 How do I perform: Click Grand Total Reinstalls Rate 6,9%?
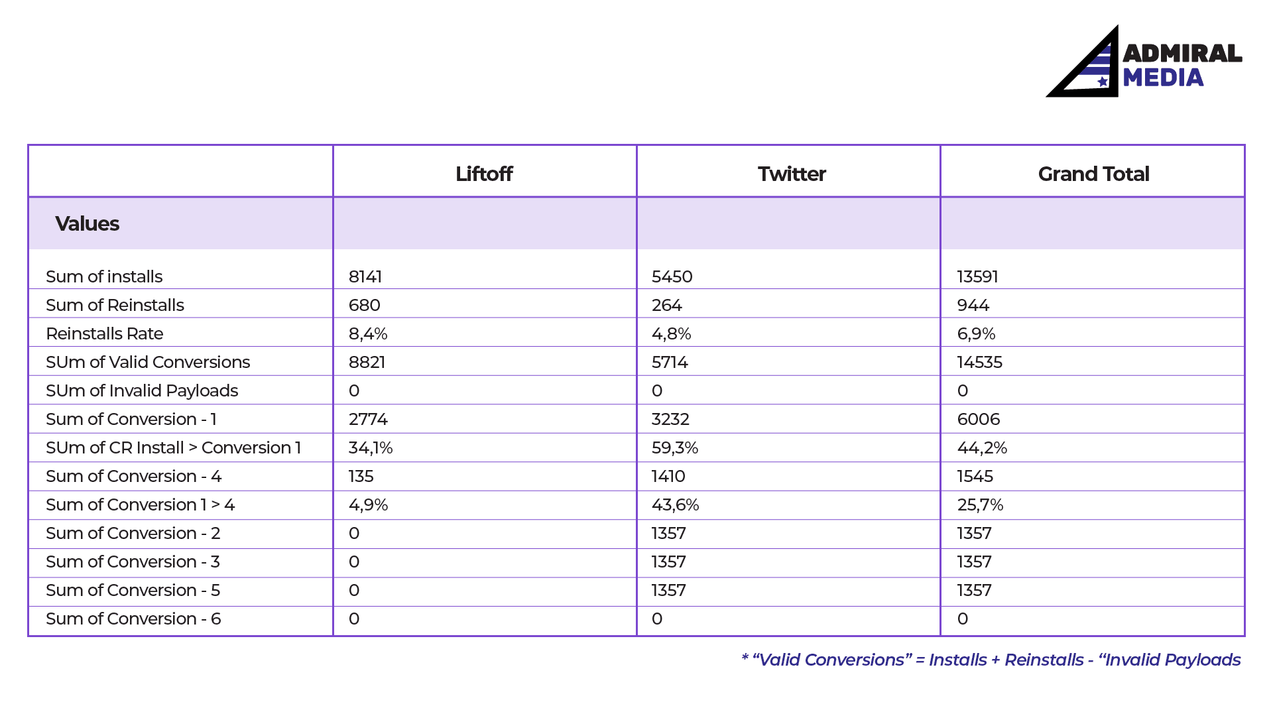coord(976,333)
